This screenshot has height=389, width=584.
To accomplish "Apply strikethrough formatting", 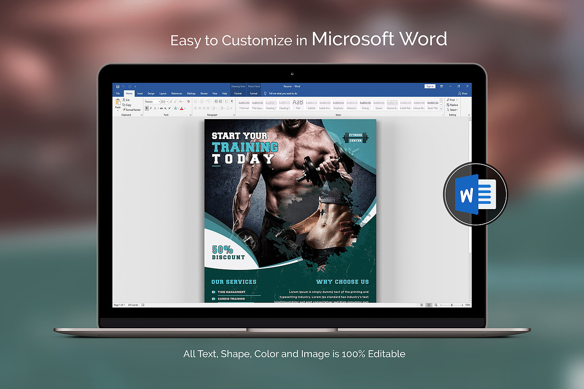I will pyautogui.click(x=161, y=108).
